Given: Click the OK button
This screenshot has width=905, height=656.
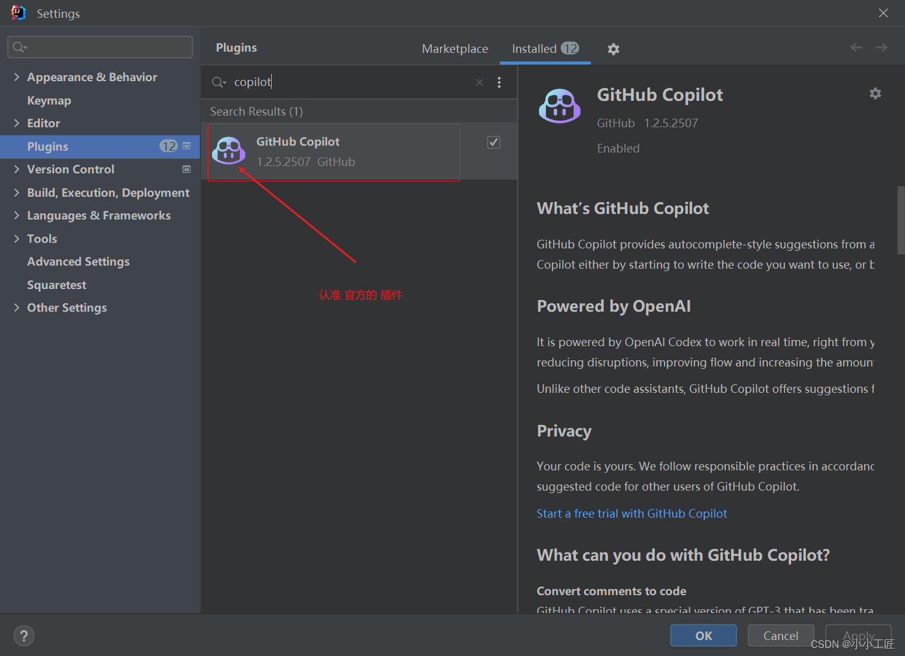Looking at the screenshot, I should coord(703,636).
